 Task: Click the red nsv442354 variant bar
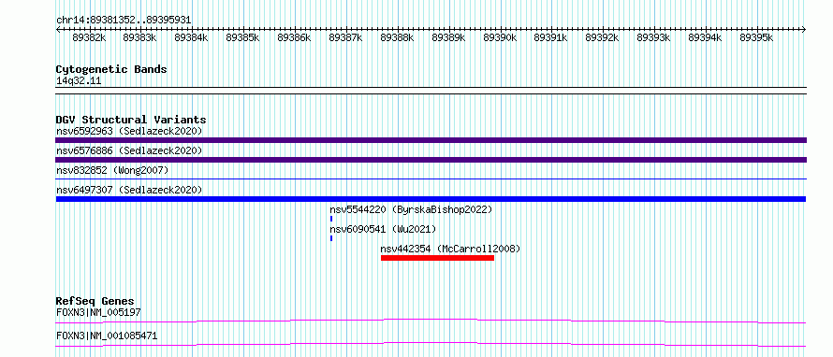pos(437,258)
